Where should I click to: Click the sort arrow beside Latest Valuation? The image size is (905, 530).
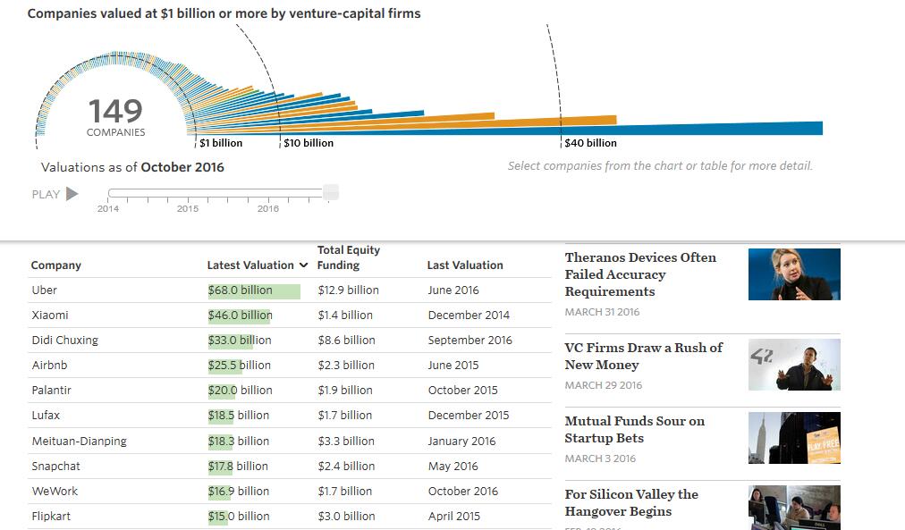point(303,265)
